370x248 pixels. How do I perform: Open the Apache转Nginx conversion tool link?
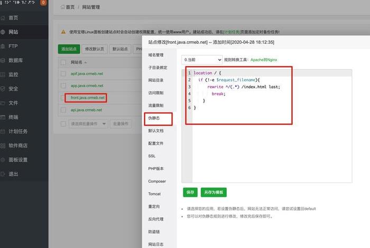tap(264, 60)
